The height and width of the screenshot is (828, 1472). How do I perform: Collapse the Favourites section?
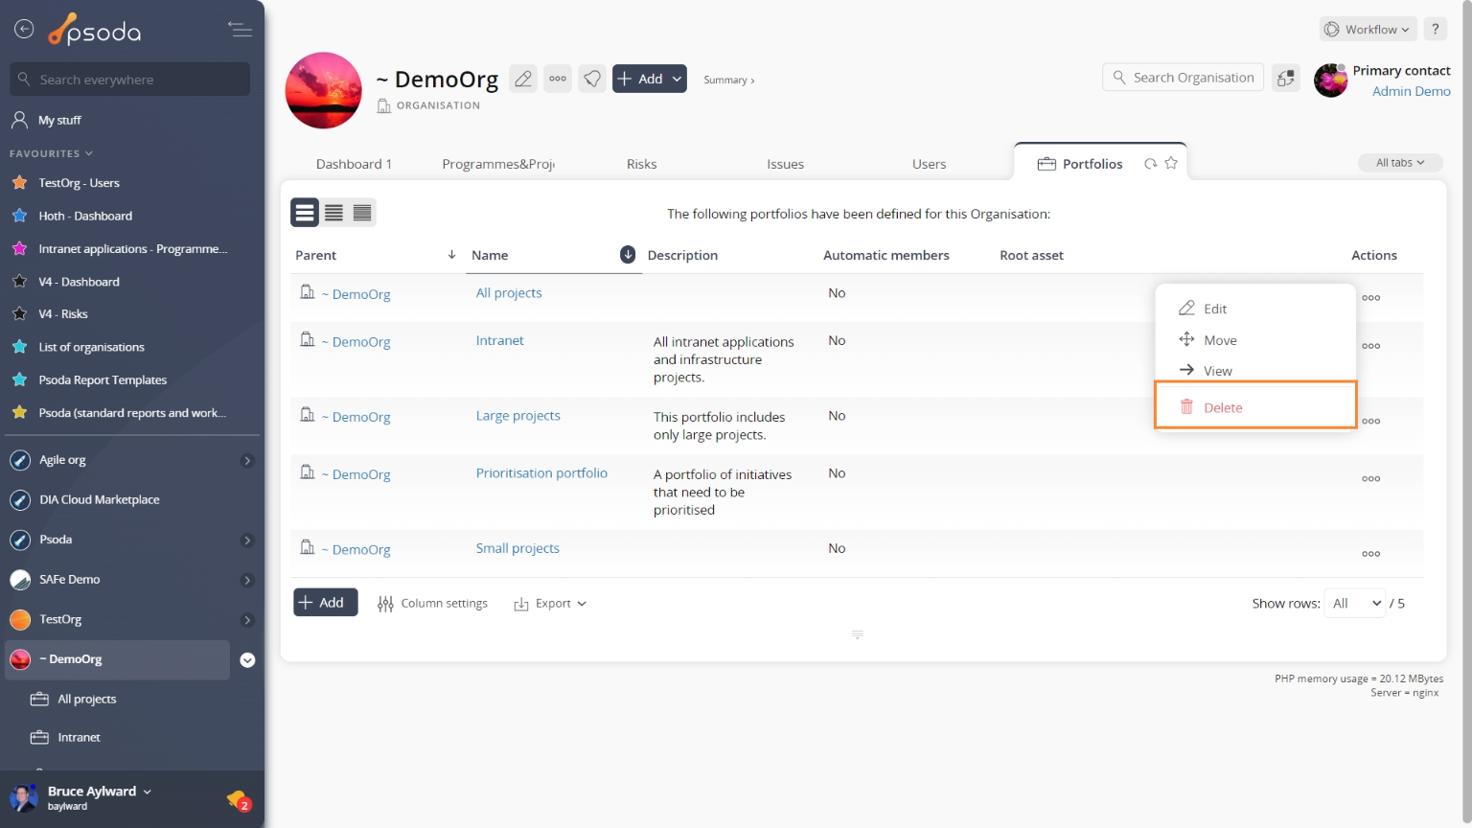point(51,153)
